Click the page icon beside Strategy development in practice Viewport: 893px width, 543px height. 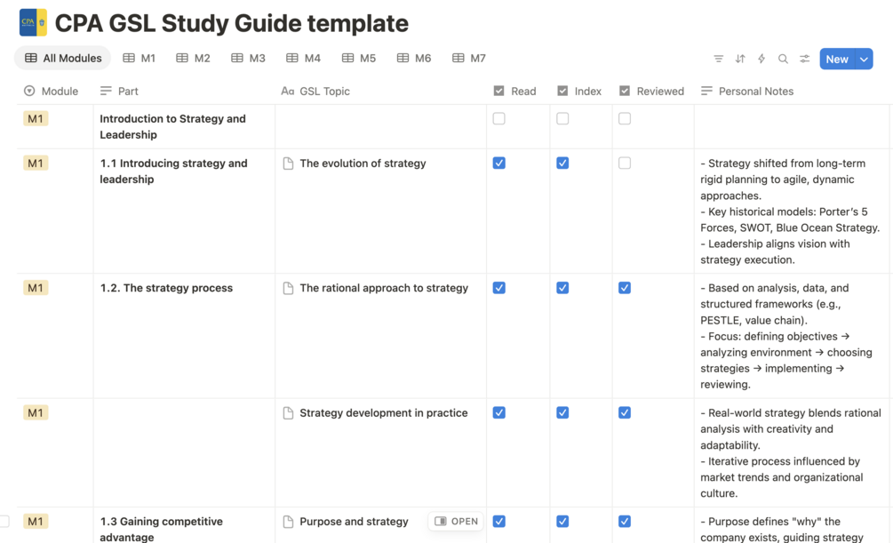(288, 413)
